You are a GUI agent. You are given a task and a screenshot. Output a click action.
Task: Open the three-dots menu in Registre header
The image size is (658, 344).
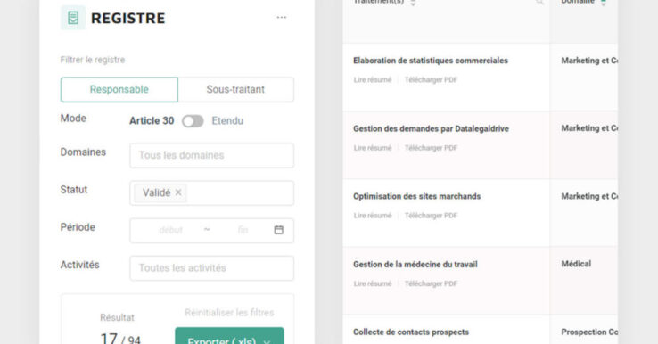pyautogui.click(x=281, y=18)
